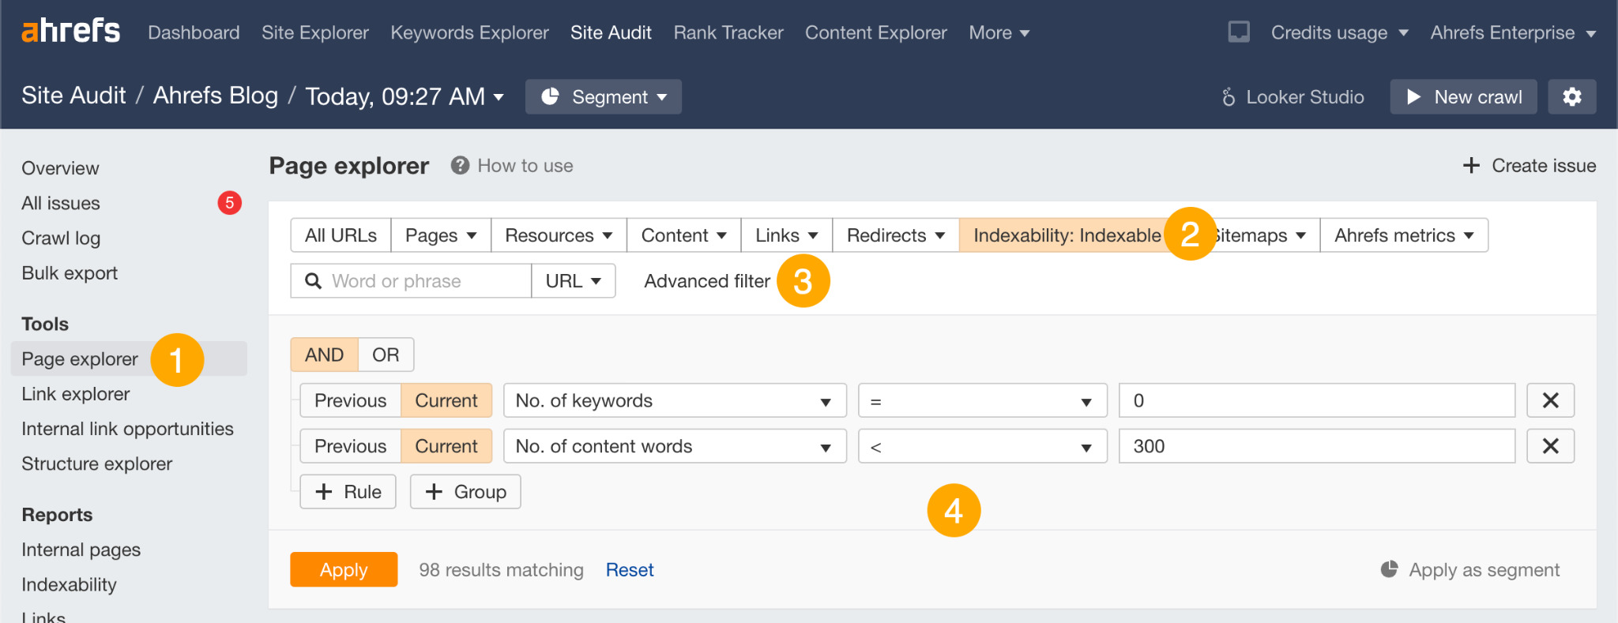This screenshot has height=623, width=1618.
Task: Switch content words rule to Previous
Action: (x=350, y=446)
